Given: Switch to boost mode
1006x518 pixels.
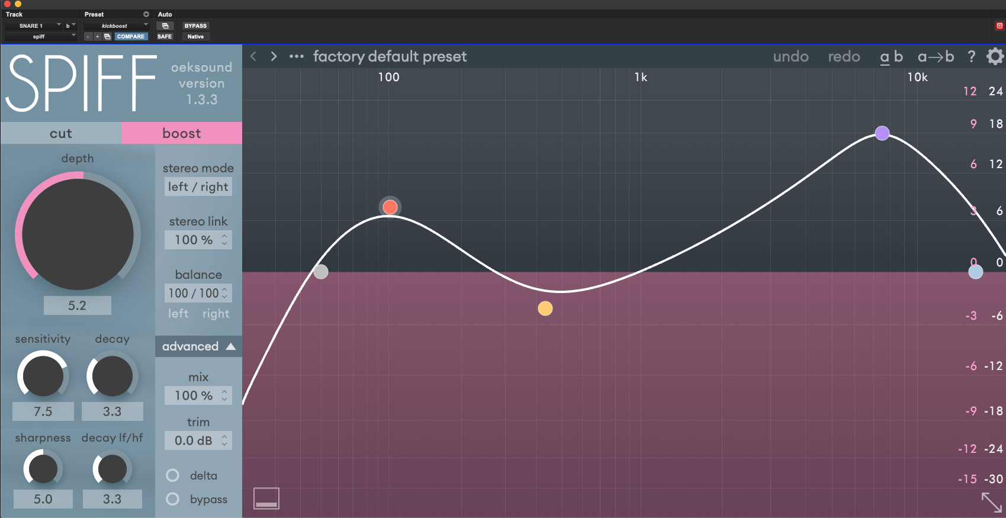Looking at the screenshot, I should point(182,133).
